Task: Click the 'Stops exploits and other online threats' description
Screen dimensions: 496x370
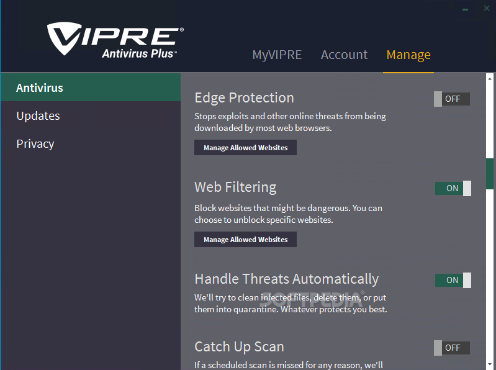Action: click(x=290, y=122)
